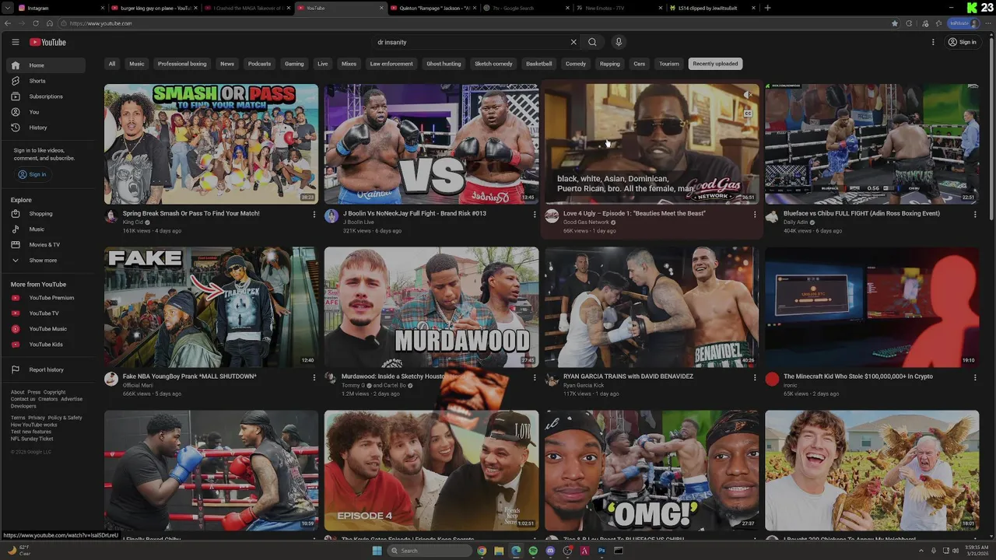This screenshot has height=560, width=996.
Task: Click the sidebar Sign in button
Action: [x=33, y=174]
